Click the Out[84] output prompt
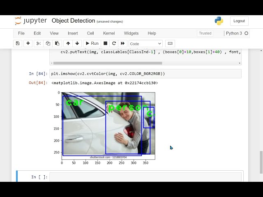 pos(38,83)
